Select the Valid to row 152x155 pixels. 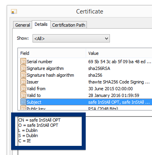[86, 95]
